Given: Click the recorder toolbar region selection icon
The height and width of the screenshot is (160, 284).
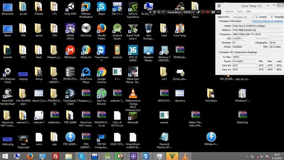Looking at the screenshot, I should click(x=163, y=12).
